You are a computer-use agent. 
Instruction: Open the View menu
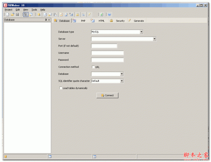[26, 10]
